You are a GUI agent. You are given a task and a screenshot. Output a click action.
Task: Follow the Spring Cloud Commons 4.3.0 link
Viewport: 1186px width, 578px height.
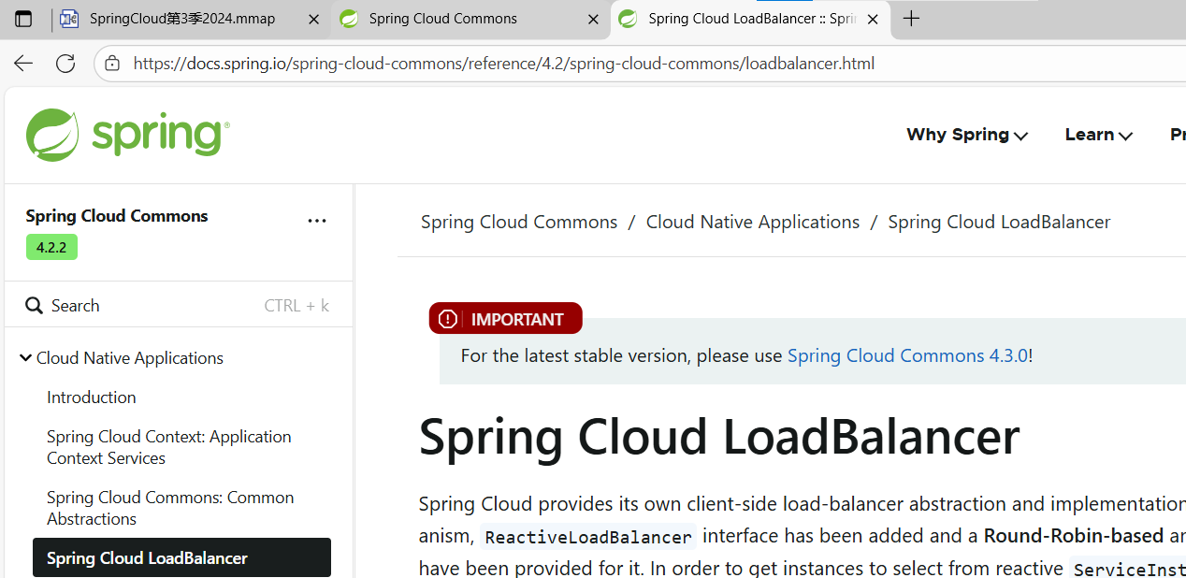pyautogui.click(x=907, y=355)
